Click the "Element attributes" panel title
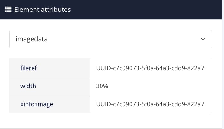224x129 pixels. point(42,10)
